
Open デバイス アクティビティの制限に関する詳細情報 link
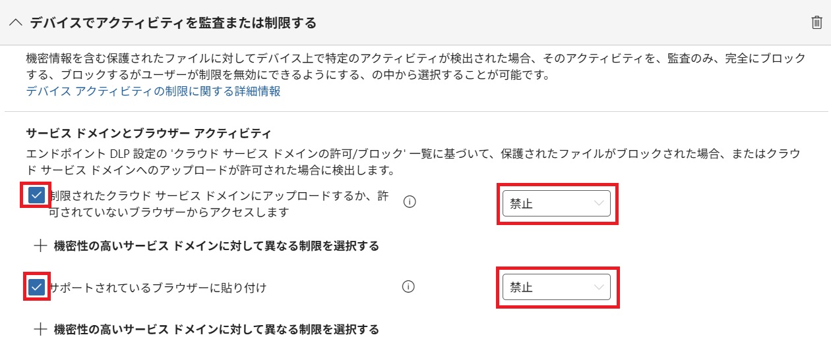153,91
